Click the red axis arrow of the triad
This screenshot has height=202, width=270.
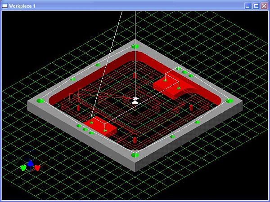pyautogui.click(x=37, y=168)
